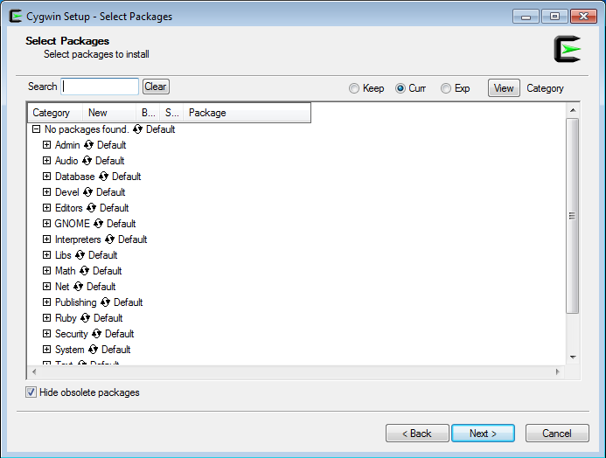
Task: Expand the Editors category
Action: [46, 208]
